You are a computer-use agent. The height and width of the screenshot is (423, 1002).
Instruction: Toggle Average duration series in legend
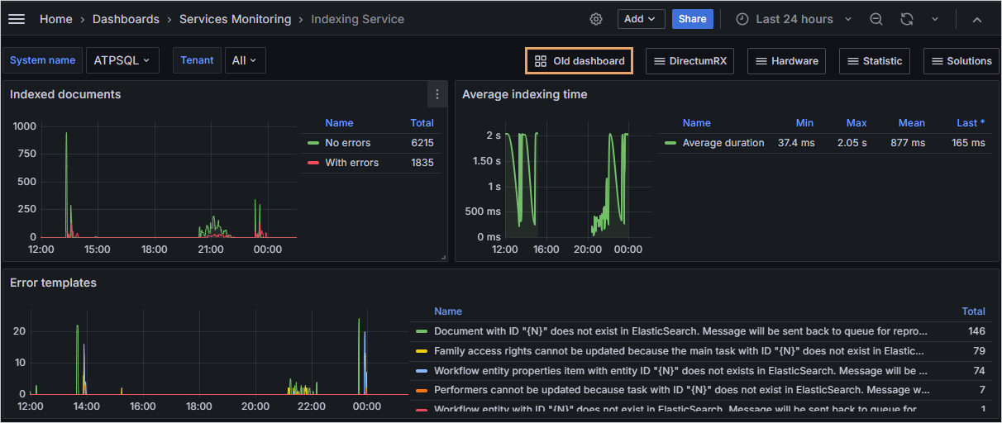723,143
